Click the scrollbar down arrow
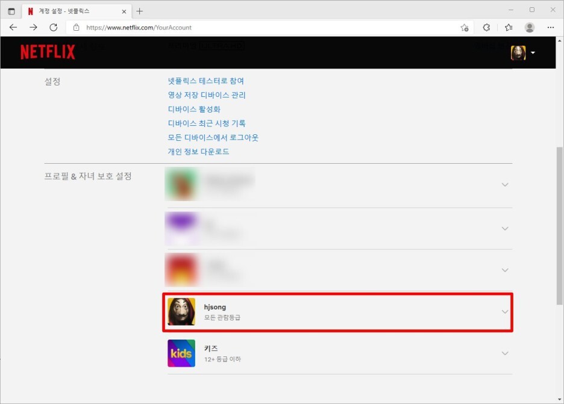564x404 pixels. click(x=560, y=400)
